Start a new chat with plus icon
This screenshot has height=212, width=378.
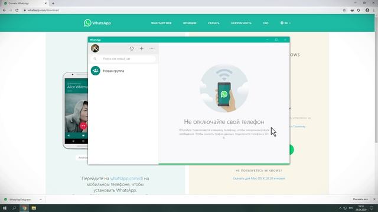pyautogui.click(x=142, y=48)
